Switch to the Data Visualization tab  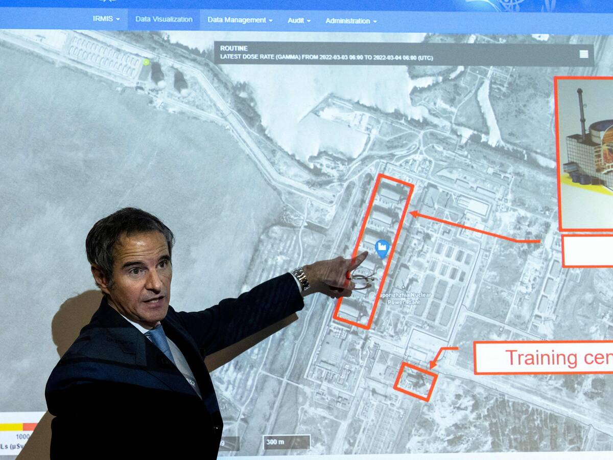coord(163,19)
